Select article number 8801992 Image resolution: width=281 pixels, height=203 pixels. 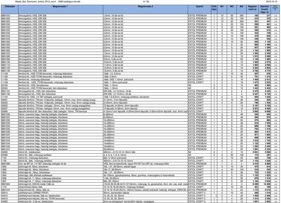coord(6,164)
